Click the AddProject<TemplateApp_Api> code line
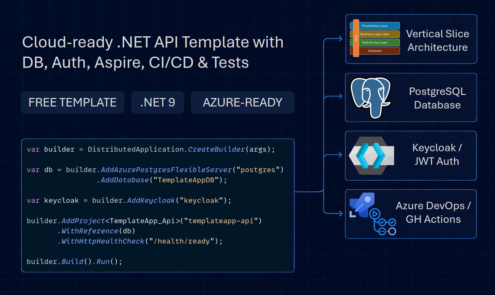 pos(144,221)
